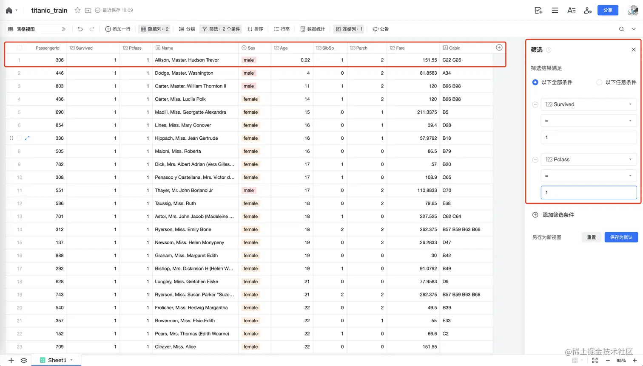This screenshot has width=643, height=366.
Task: Select 以下任意条件 radio option
Action: [x=599, y=82]
